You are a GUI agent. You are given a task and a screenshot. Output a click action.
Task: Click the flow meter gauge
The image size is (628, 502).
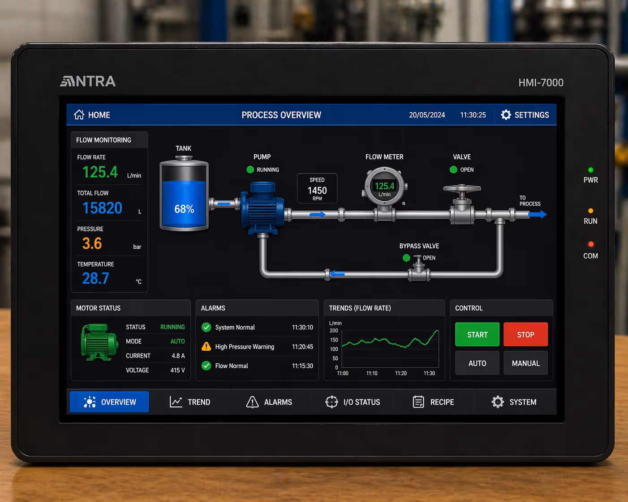[384, 187]
